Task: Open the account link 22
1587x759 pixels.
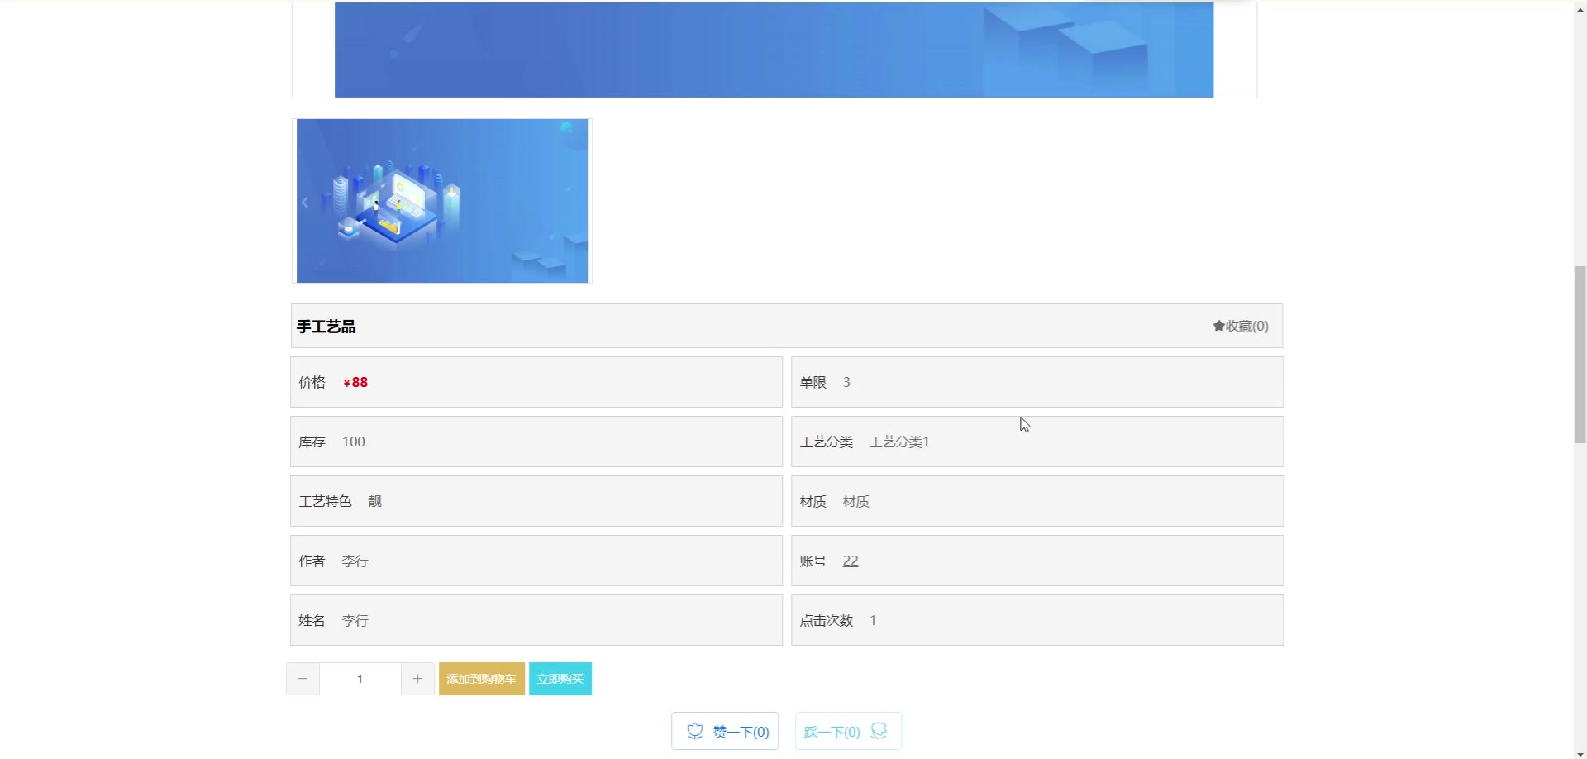Action: (x=851, y=561)
